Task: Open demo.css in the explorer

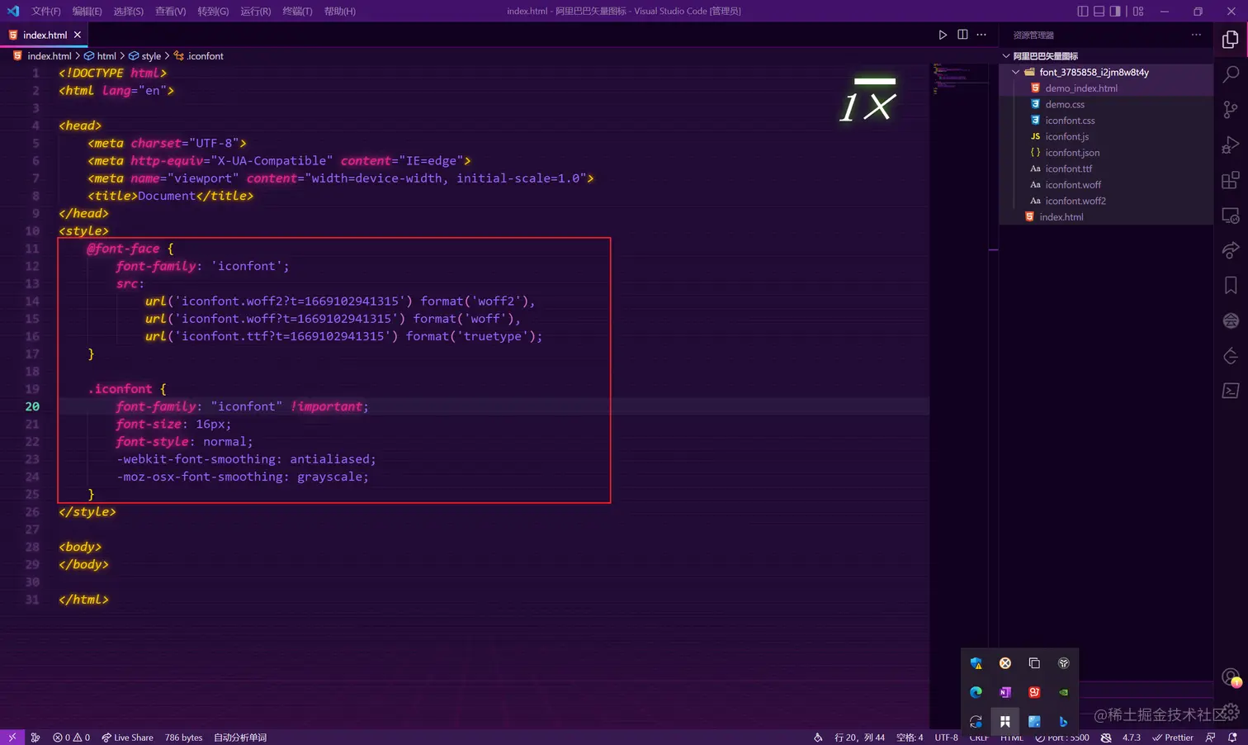Action: coord(1106,104)
